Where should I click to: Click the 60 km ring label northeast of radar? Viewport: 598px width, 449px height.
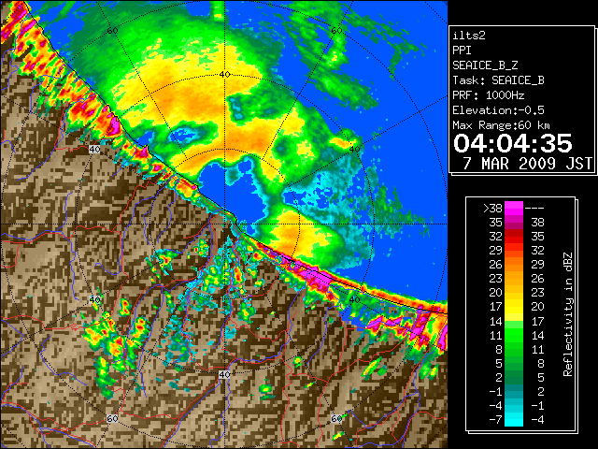(336, 31)
